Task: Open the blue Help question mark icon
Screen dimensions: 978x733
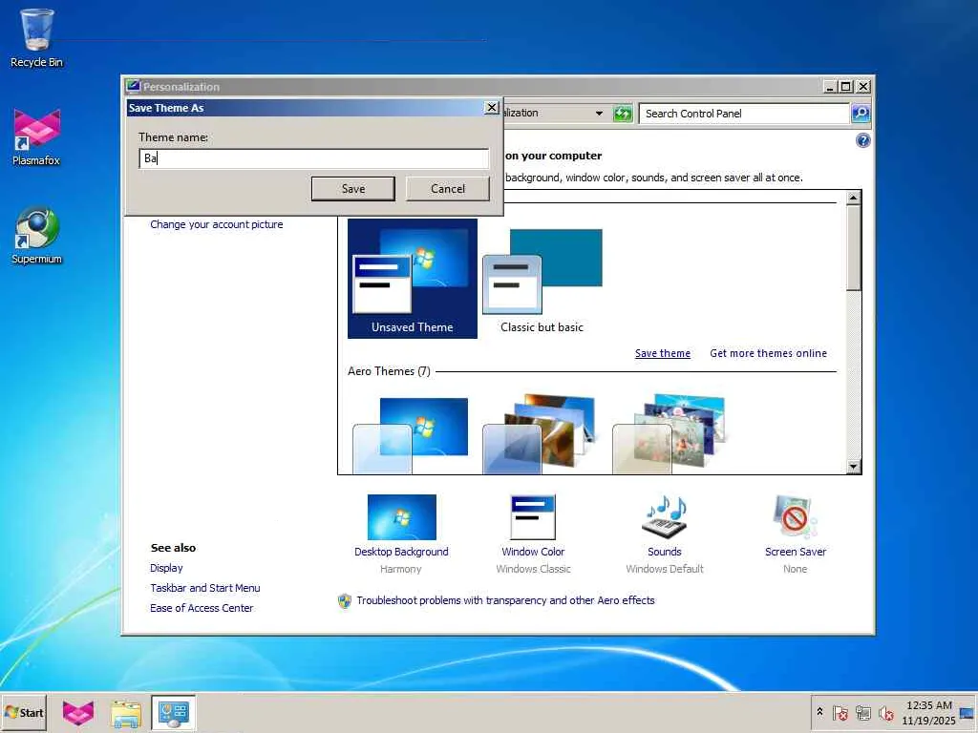Action: click(863, 140)
